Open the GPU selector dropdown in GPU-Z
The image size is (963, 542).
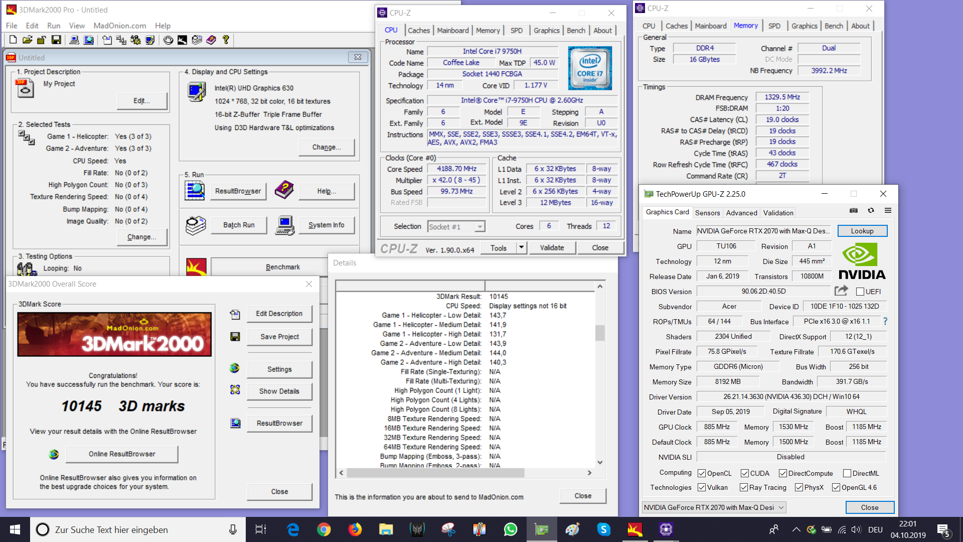[x=714, y=507]
